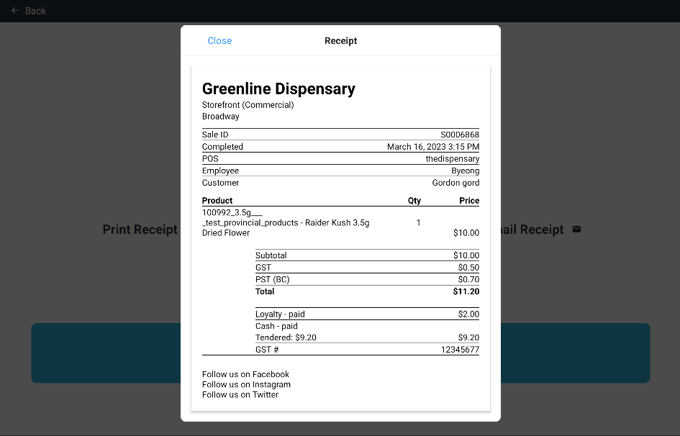The height and width of the screenshot is (436, 680).
Task: Click the back arrow icon
Action: tap(14, 11)
